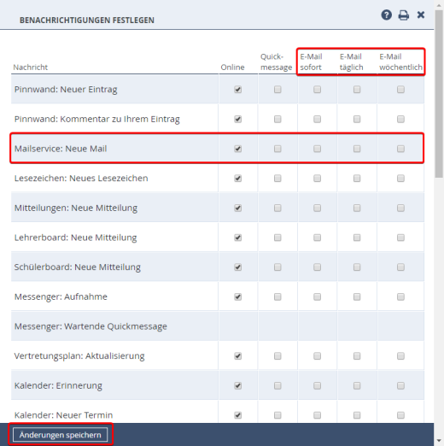Viewport: 444px width, 446px height.
Task: Uncheck Online for Mailservice: Neue Mail
Action: pyautogui.click(x=238, y=149)
